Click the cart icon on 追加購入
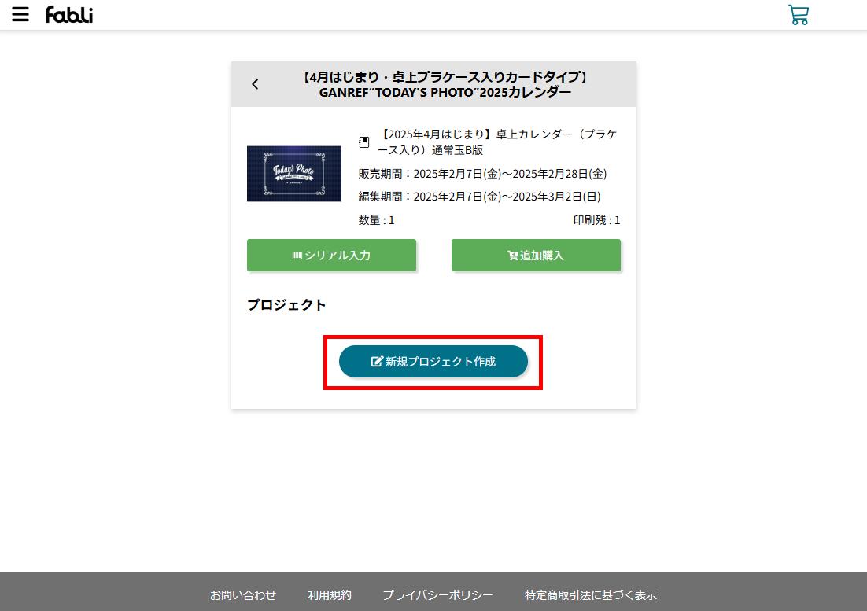This screenshot has height=611, width=867. tap(512, 256)
